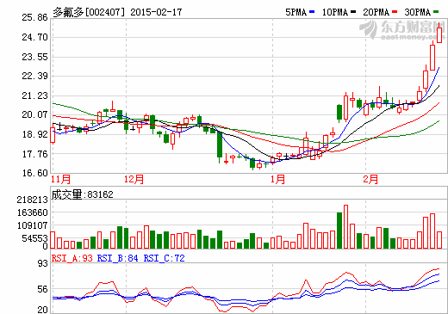Click the 10PMA legend label
The width and height of the screenshot is (448, 314).
click(x=335, y=12)
